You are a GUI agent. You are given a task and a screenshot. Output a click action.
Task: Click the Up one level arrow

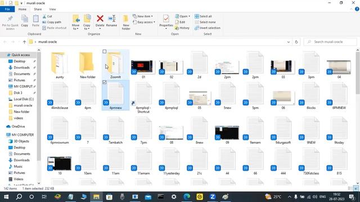(x=24, y=42)
